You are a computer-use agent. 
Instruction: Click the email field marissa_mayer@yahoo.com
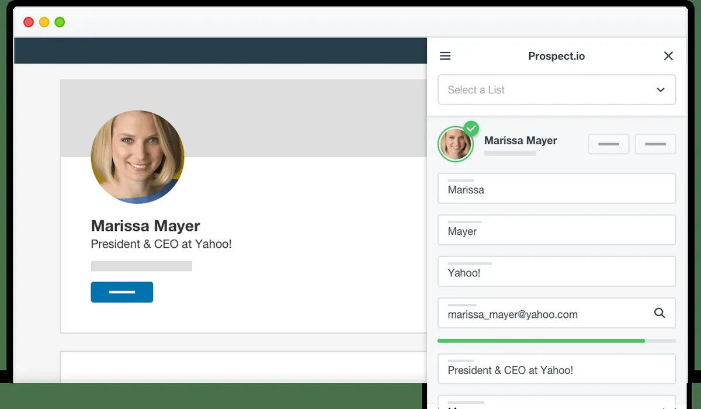coord(557,313)
